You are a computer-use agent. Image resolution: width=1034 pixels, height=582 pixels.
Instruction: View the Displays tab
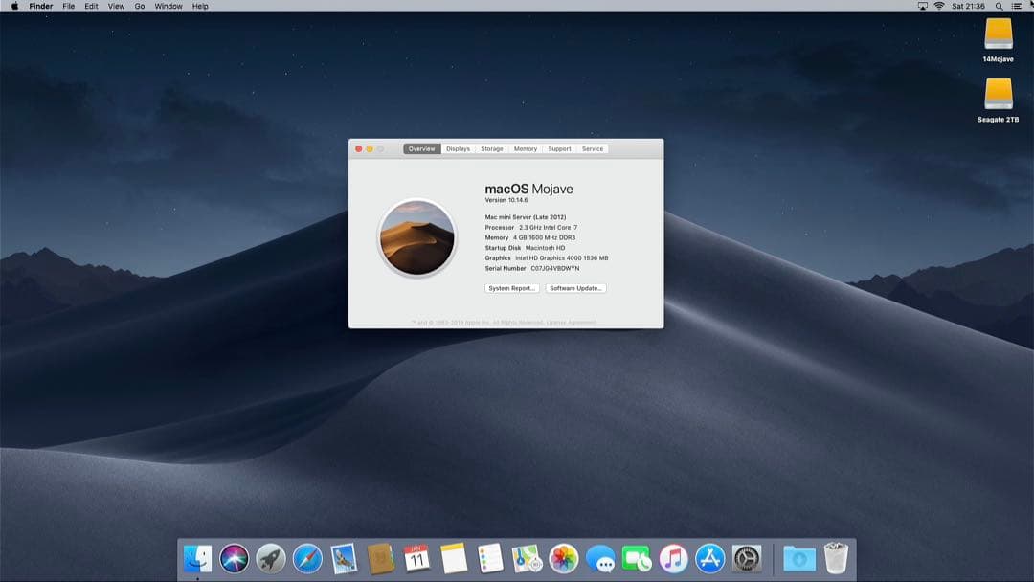(458, 148)
